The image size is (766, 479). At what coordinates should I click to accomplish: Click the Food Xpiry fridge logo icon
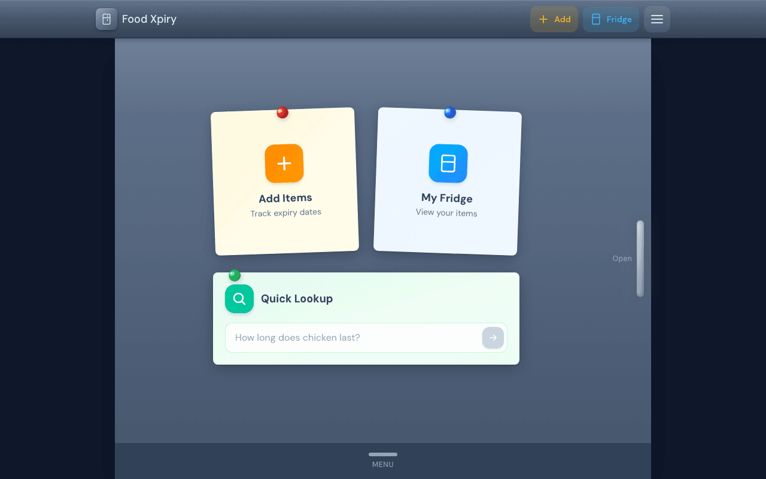(106, 19)
